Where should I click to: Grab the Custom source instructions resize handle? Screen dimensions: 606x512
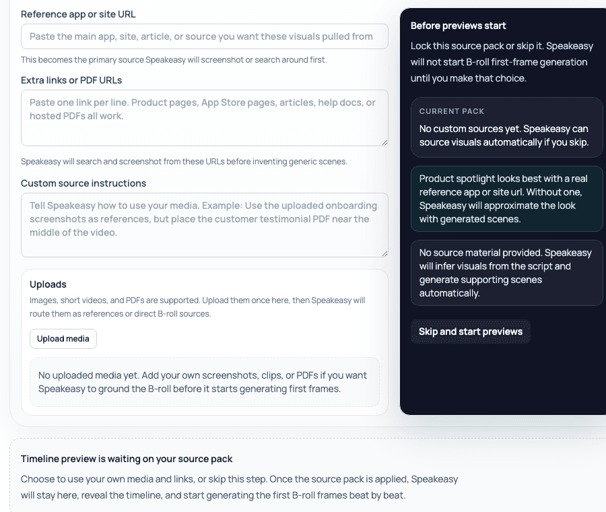click(x=384, y=254)
